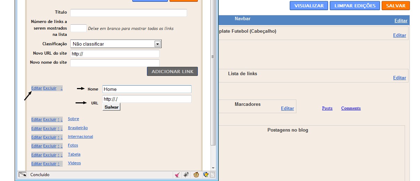Click the Nome field containing 'Home'
Viewport: 420px width, 181px height.
click(147, 89)
